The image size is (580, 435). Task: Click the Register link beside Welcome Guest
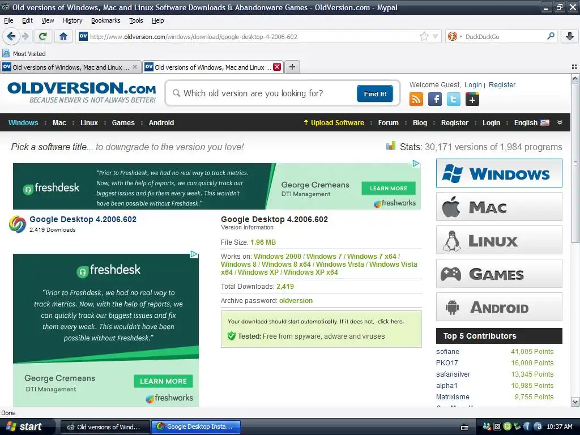click(502, 85)
